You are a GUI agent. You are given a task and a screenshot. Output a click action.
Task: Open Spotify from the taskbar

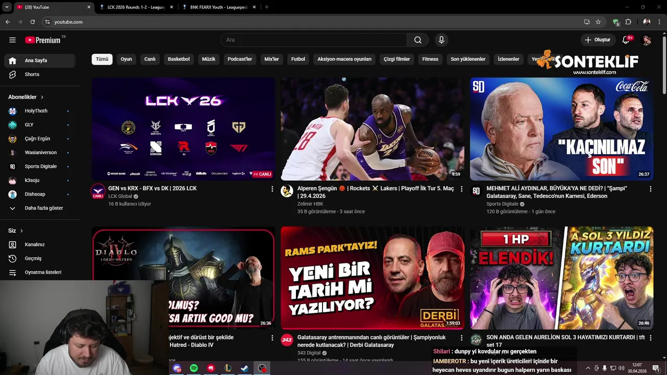tap(194, 368)
